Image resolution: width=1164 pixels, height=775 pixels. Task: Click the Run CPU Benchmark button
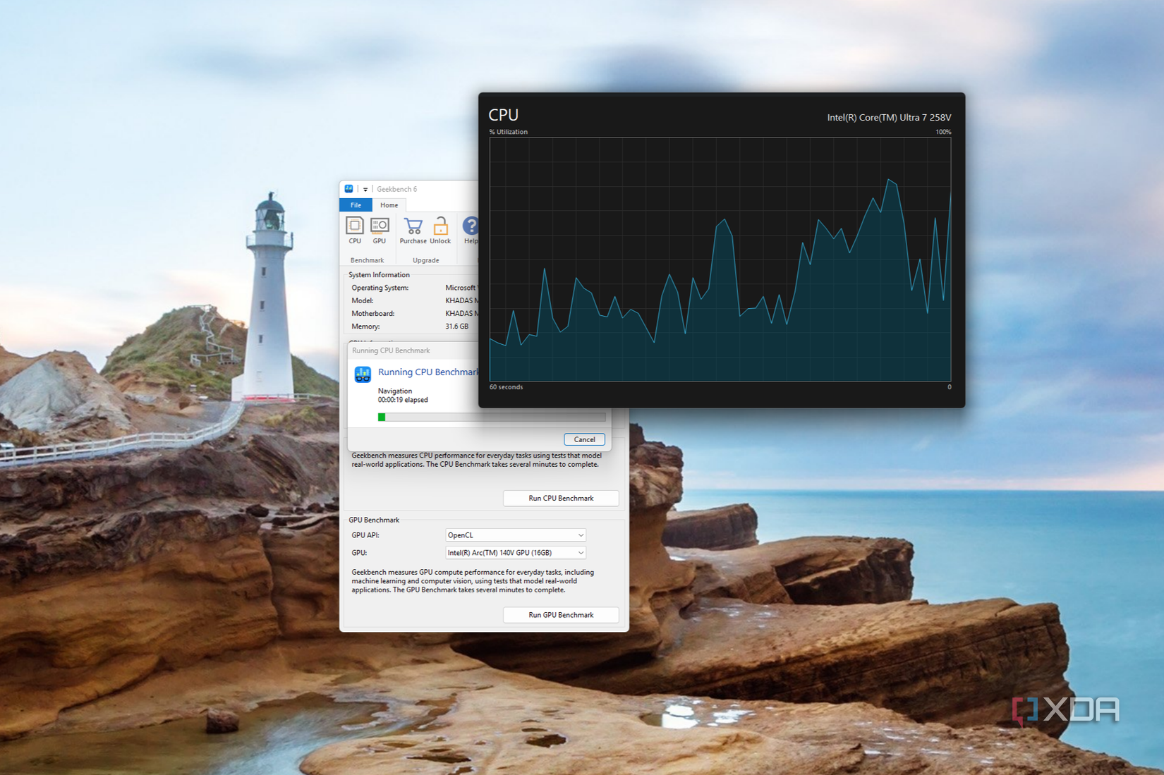[x=560, y=498]
